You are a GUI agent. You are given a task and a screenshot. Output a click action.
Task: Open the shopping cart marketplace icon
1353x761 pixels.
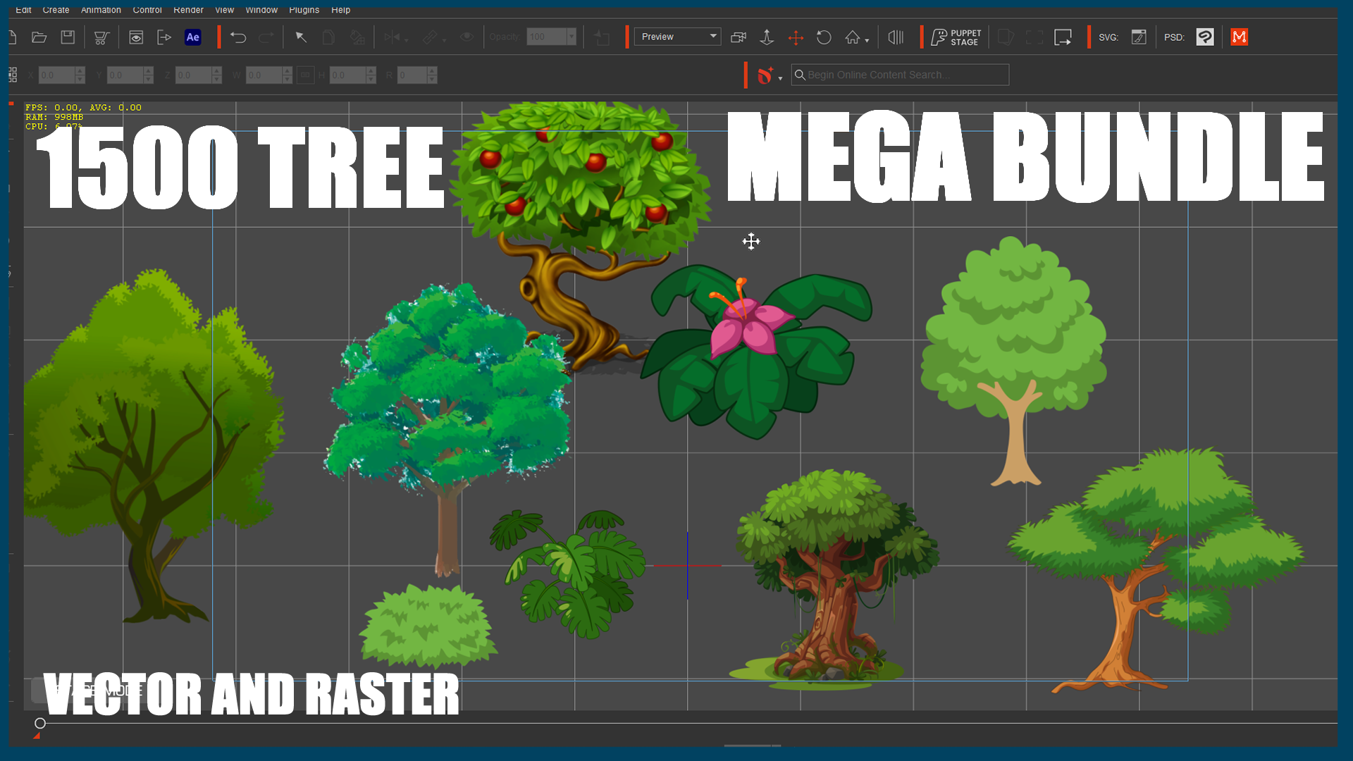tap(101, 37)
